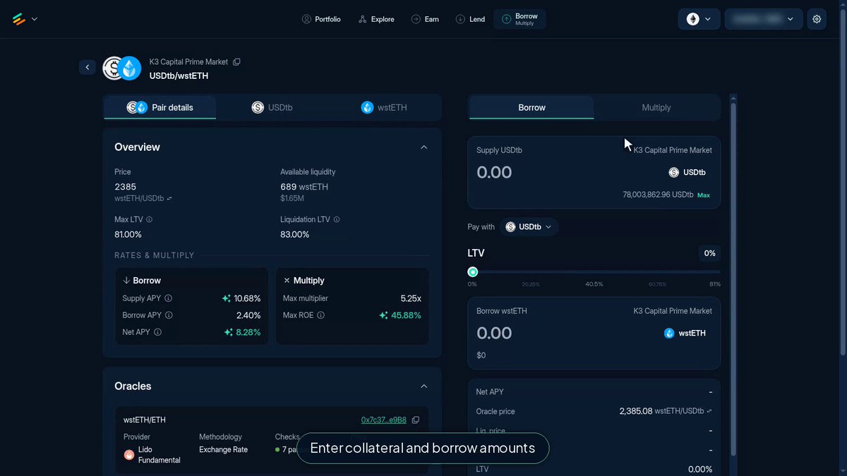Screen dimensions: 847x476
Task: Switch to the wstETH tab
Action: [384, 107]
